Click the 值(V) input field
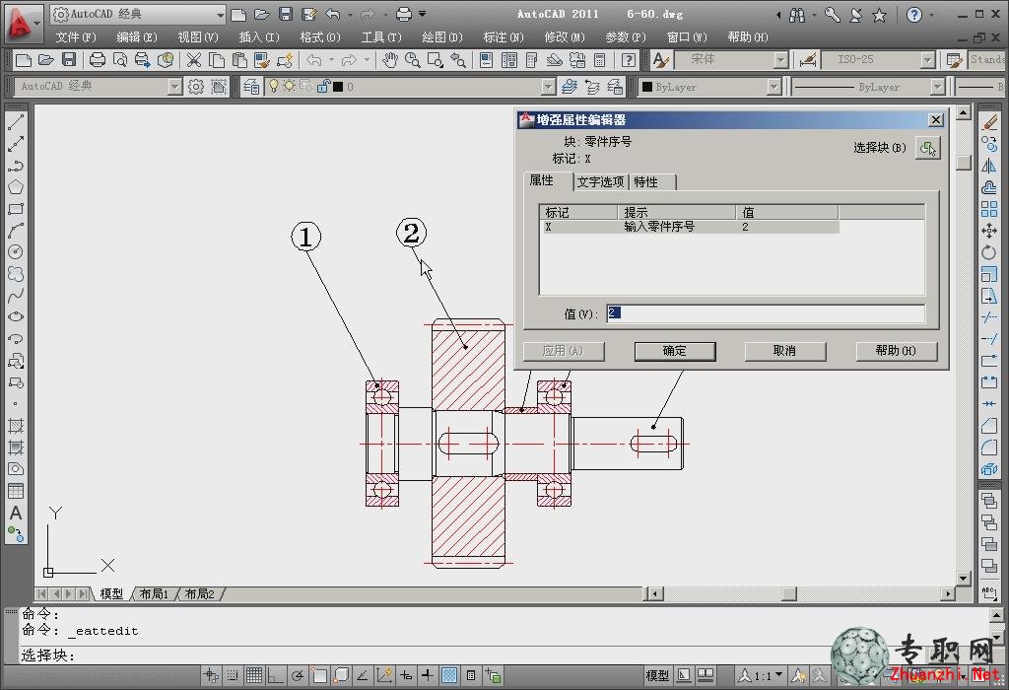This screenshot has height=690, width=1009. coord(765,313)
